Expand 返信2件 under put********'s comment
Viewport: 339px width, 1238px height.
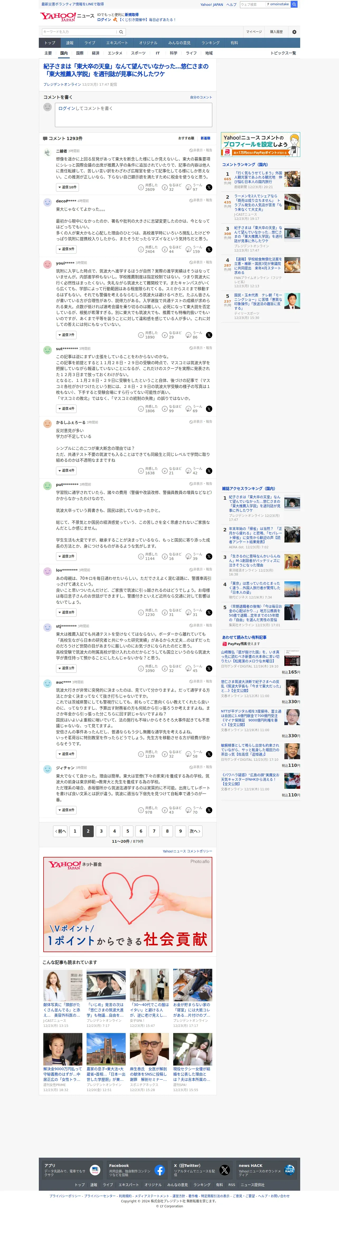(66, 557)
